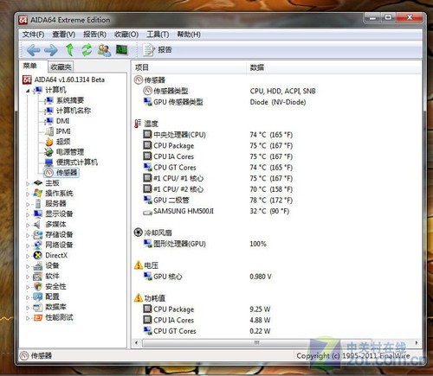Expand the 主板 tree node
The height and width of the screenshot is (376, 433).
pos(28,183)
